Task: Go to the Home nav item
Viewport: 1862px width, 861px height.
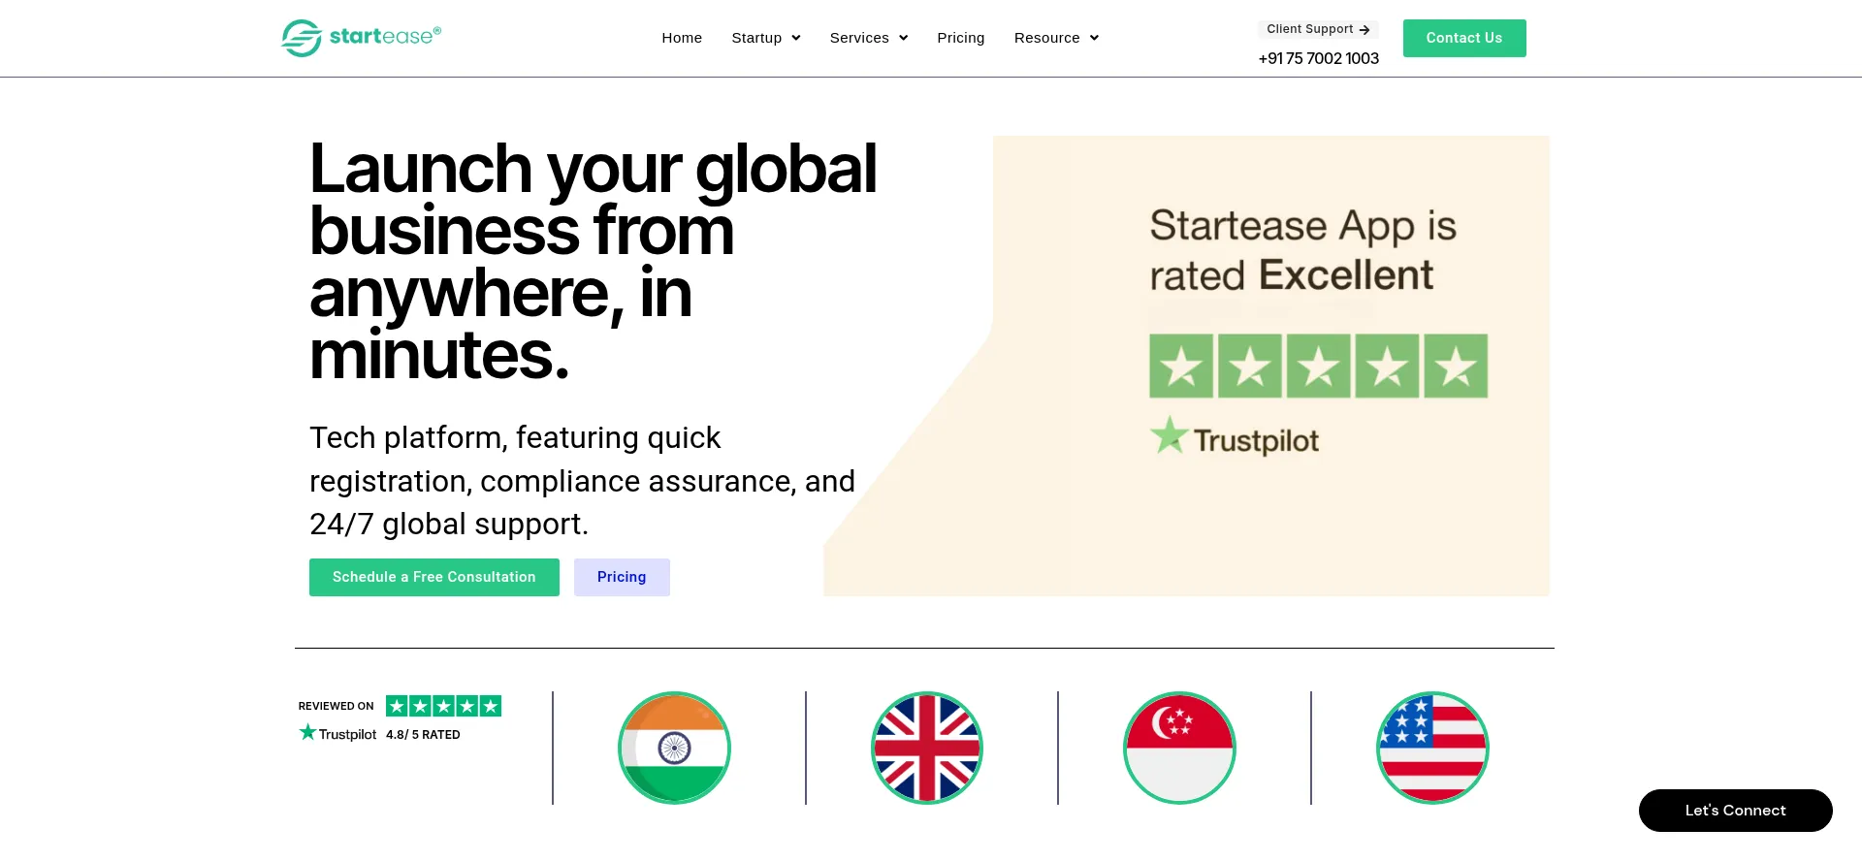Action: (x=682, y=38)
